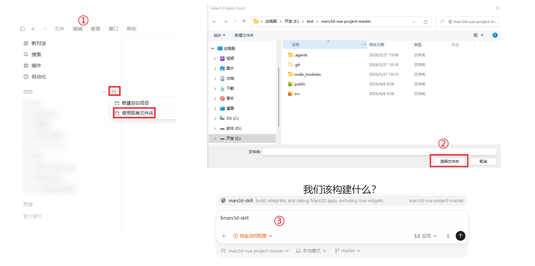Click the more options dots beside 项目
Screen dimensions: 535x266
point(103,92)
